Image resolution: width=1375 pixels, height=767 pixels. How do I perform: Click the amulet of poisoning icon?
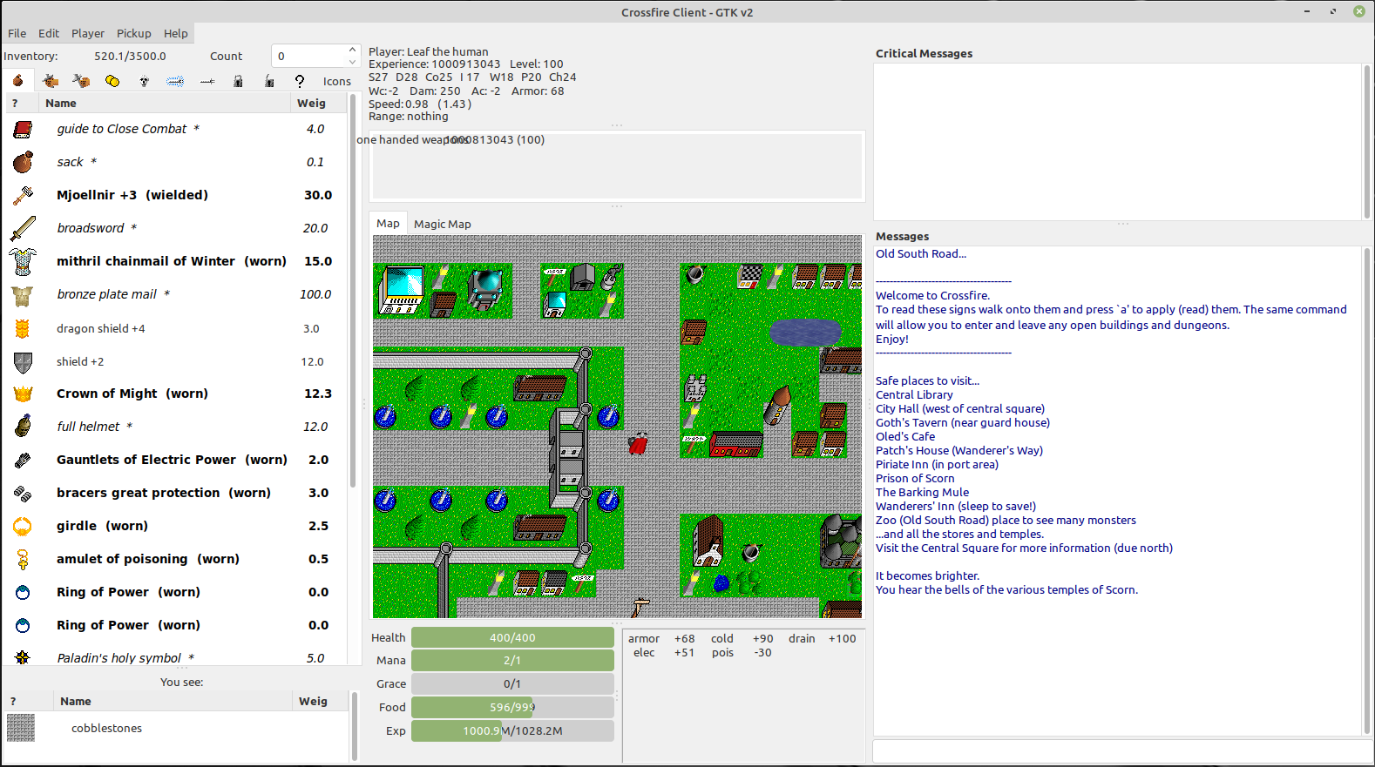coord(23,559)
